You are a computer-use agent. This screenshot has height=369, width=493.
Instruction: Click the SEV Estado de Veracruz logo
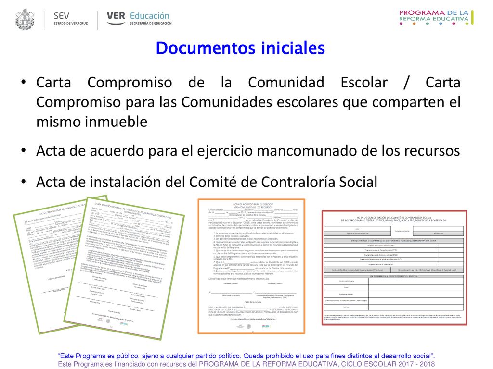(x=71, y=19)
